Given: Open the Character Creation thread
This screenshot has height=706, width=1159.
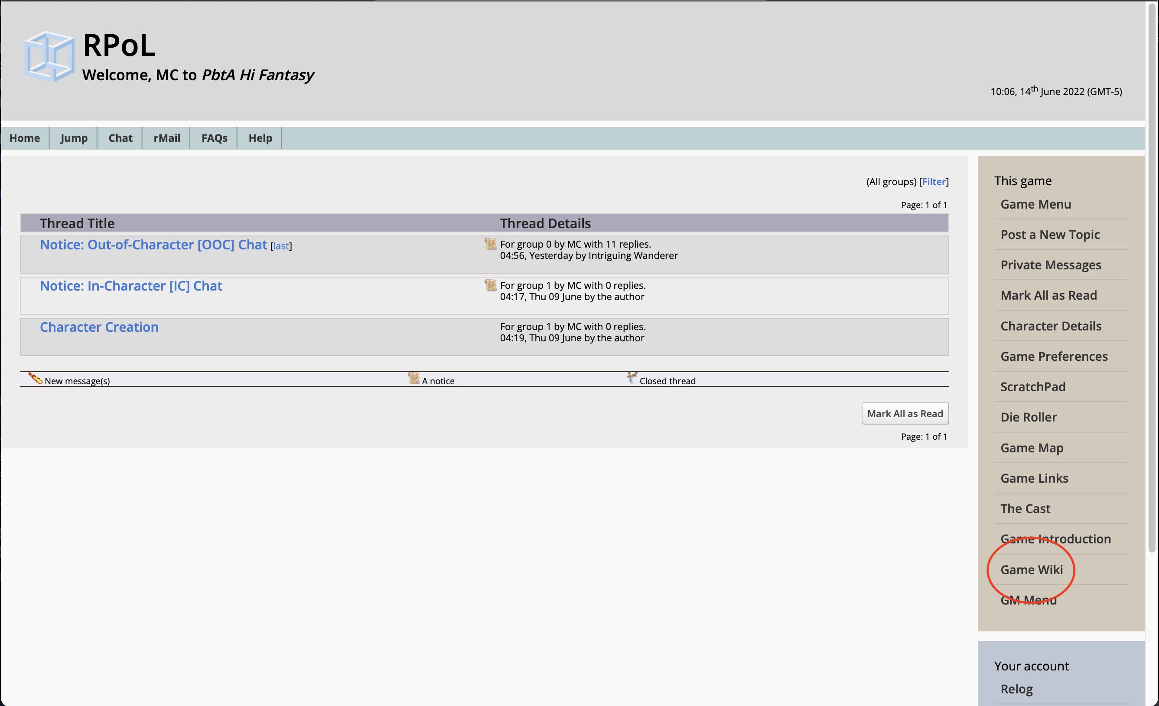Looking at the screenshot, I should click(99, 327).
